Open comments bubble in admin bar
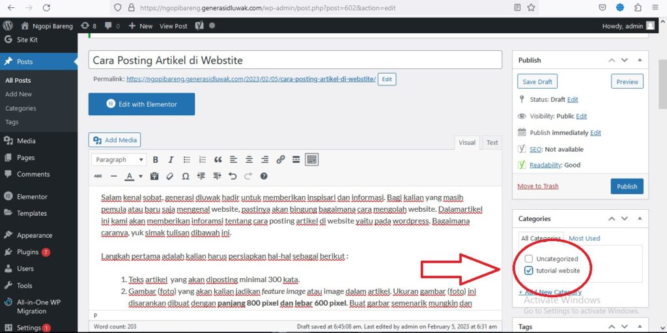Screen dimensions: 667x333 pos(112,26)
